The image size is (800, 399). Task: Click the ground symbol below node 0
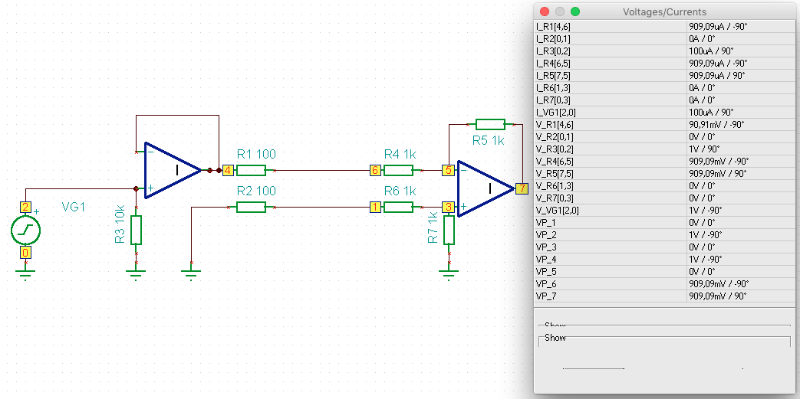(25, 272)
